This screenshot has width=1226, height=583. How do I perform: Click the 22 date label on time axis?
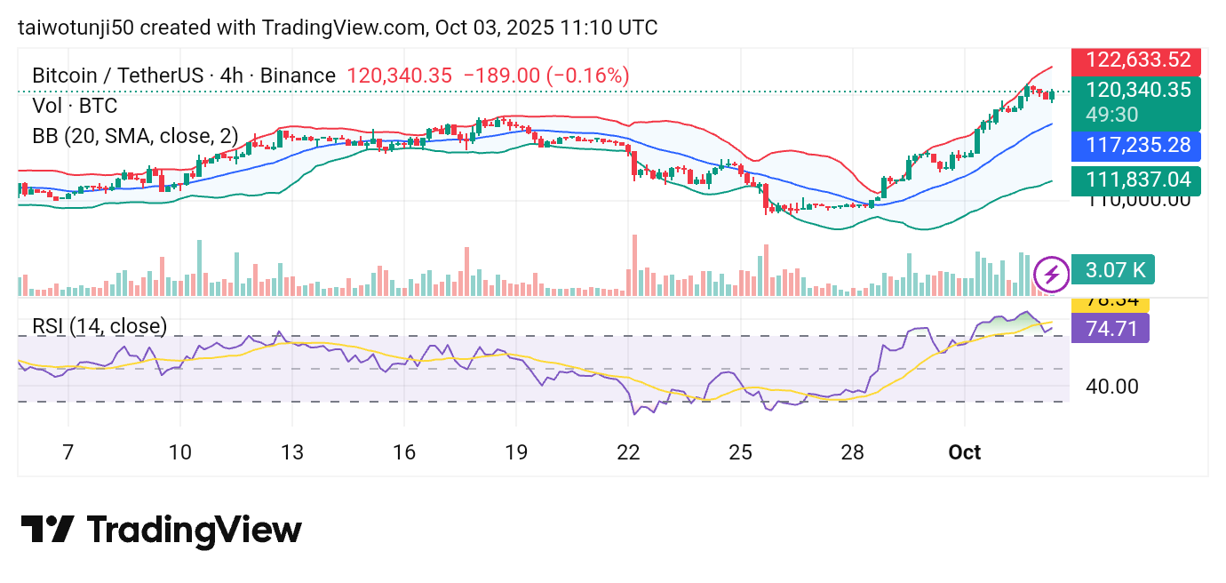[x=628, y=452]
